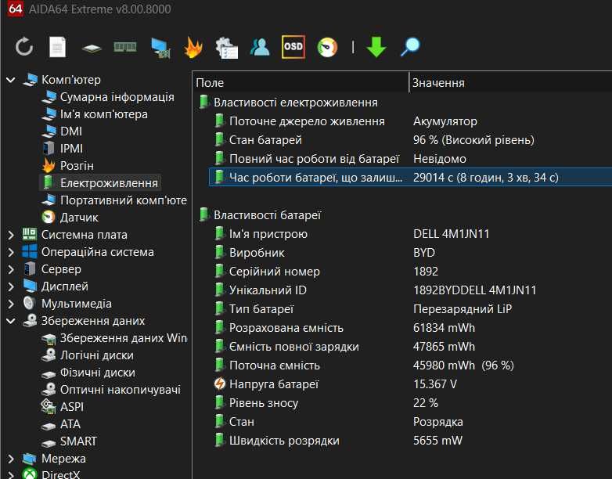Select the Поточна ємність row
This screenshot has height=479, width=612.
[x=411, y=366]
